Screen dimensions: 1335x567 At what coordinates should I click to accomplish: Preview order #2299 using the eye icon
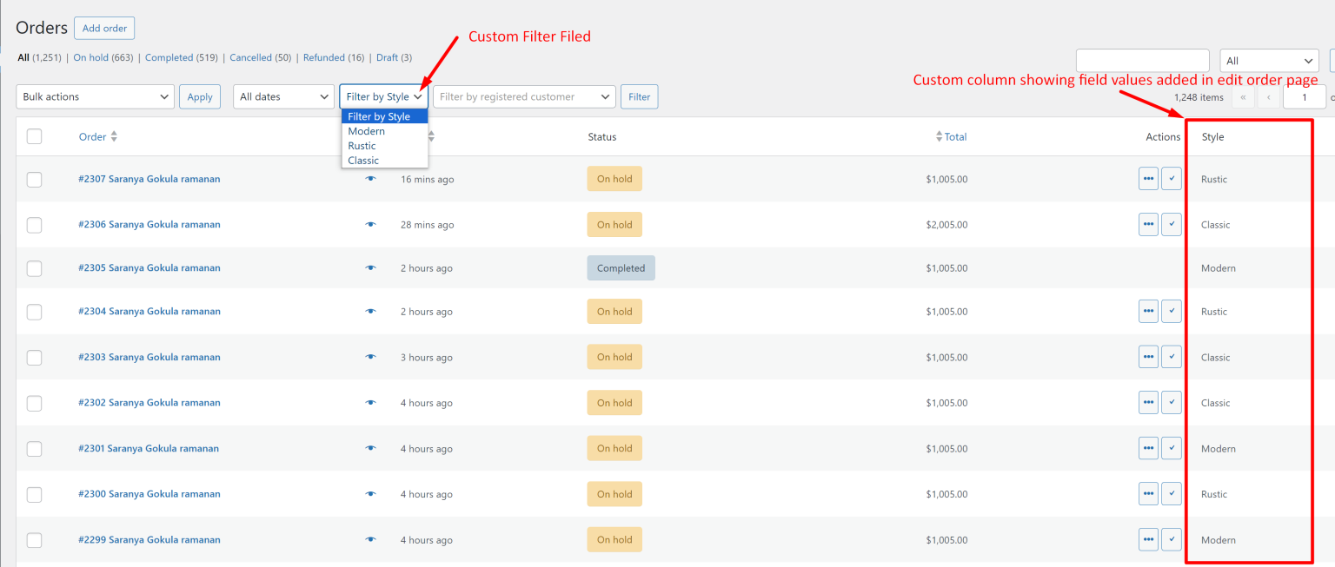pos(370,539)
